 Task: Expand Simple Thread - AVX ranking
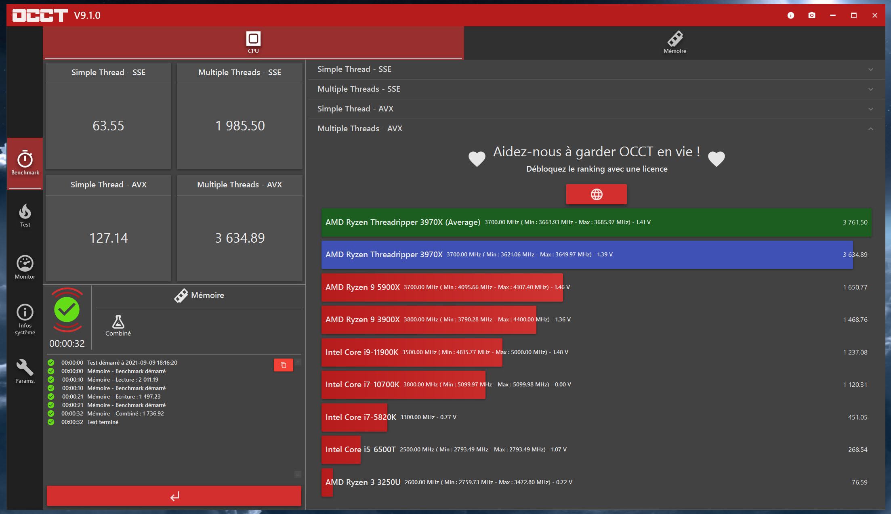pos(596,109)
